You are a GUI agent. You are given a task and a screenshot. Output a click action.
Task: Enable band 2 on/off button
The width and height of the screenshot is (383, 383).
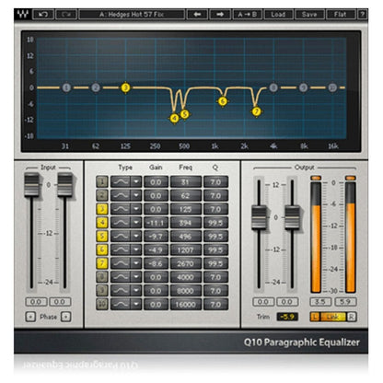102,195
